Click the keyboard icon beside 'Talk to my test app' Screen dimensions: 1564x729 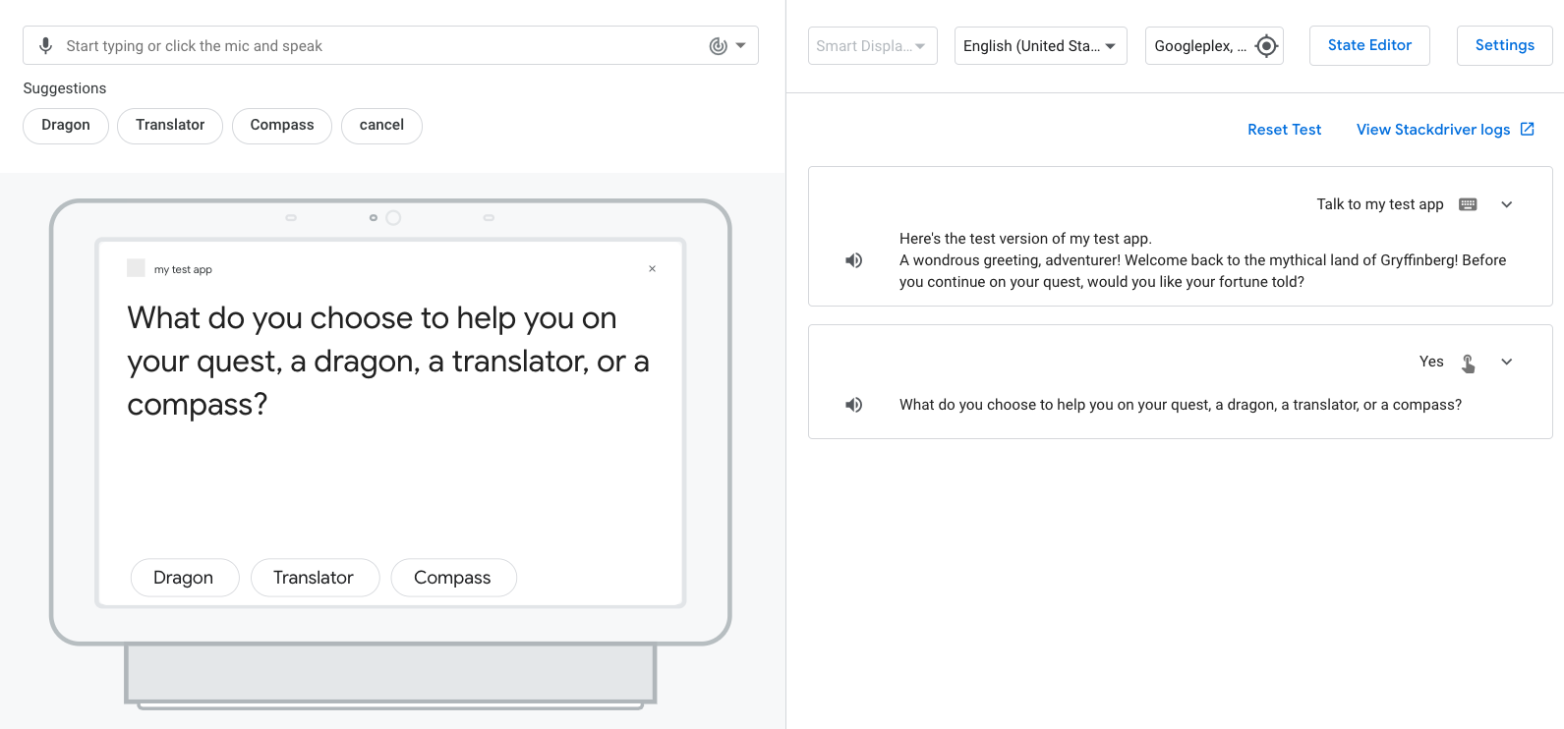click(x=1468, y=204)
